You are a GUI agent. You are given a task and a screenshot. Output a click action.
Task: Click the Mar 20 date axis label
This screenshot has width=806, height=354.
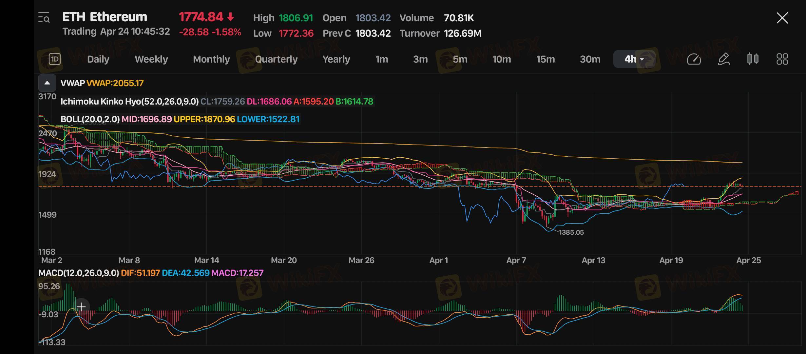click(x=284, y=260)
